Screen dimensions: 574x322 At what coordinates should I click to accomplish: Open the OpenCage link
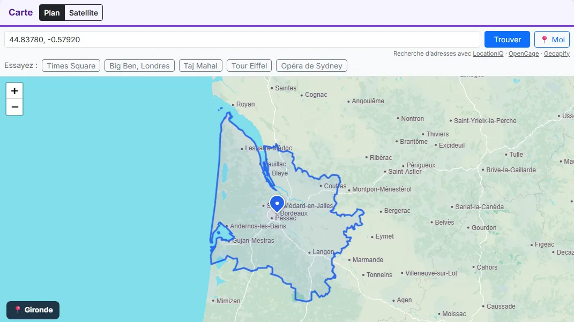tap(524, 53)
